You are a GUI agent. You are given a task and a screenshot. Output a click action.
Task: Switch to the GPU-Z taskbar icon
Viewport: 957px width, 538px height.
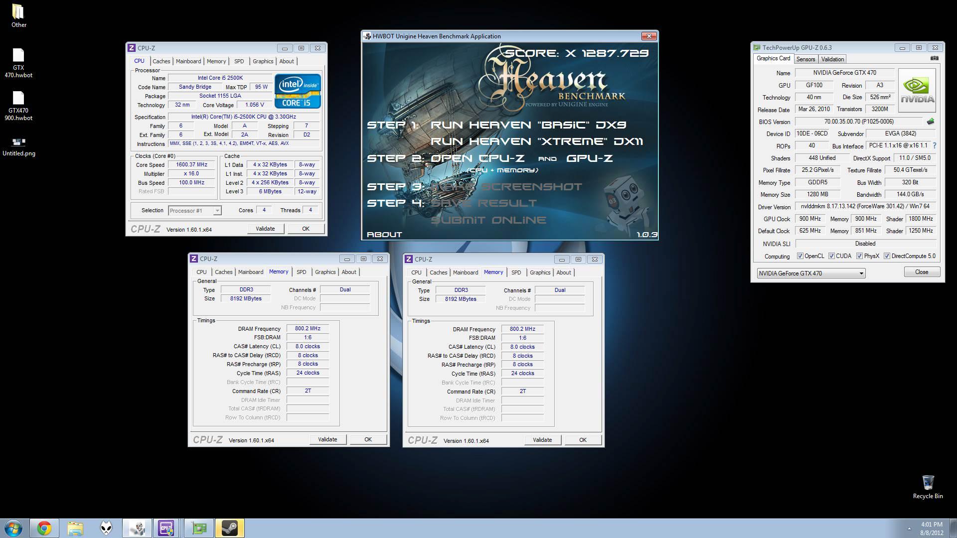[198, 528]
